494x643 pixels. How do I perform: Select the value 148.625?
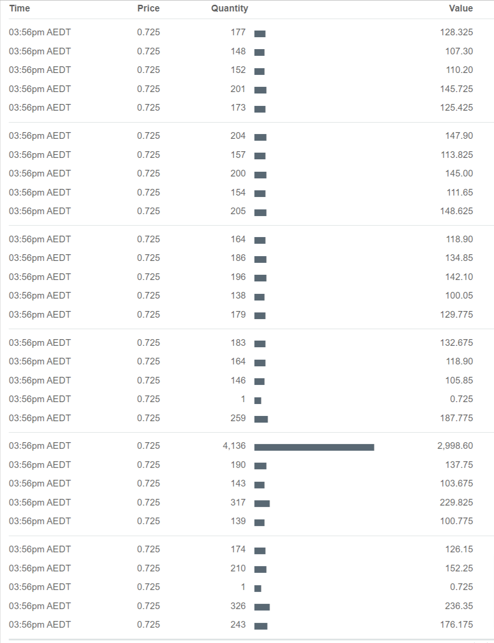[456, 211]
